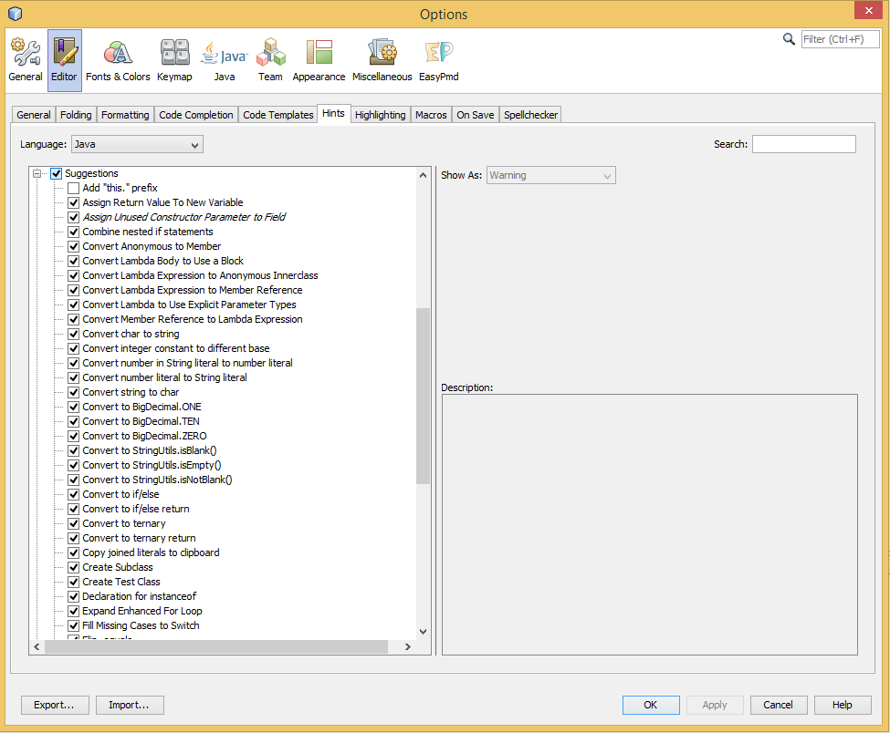Viewport: 890px width, 733px height.
Task: Toggle the Create Test Class checkbox
Action: tap(73, 582)
